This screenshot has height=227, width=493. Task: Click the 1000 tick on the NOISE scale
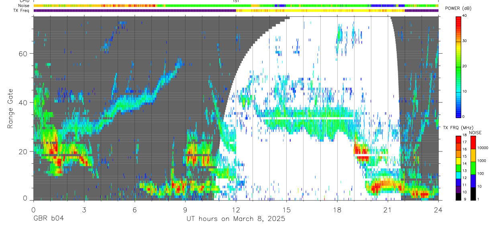(482, 161)
